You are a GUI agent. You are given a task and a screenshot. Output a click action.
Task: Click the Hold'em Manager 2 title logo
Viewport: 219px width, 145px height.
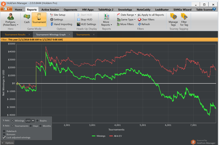(x=3, y=4)
